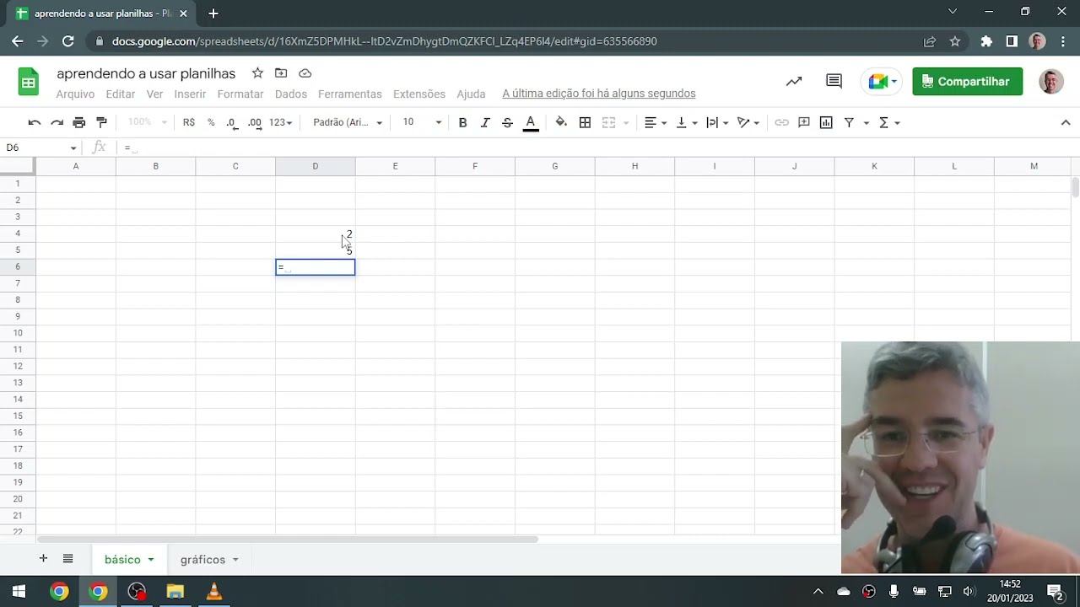
Task: Click the create filter icon
Action: pyautogui.click(x=849, y=122)
